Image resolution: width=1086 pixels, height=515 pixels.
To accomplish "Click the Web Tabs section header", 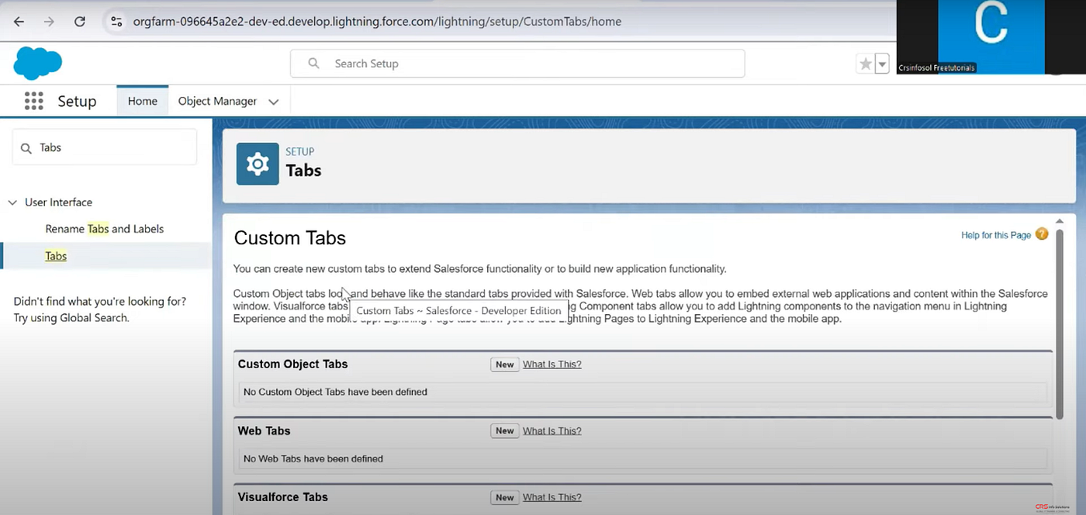I will pos(264,430).
